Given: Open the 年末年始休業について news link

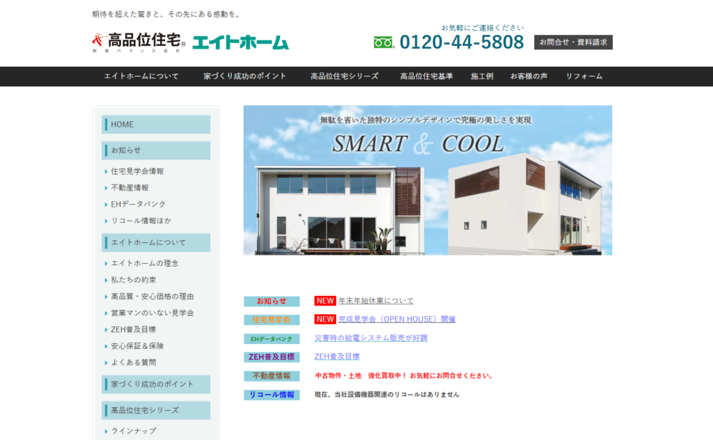Looking at the screenshot, I should pos(376,301).
